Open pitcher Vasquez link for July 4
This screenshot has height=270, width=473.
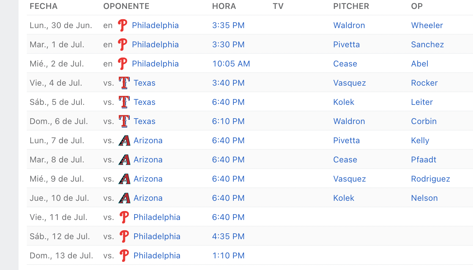coord(349,83)
